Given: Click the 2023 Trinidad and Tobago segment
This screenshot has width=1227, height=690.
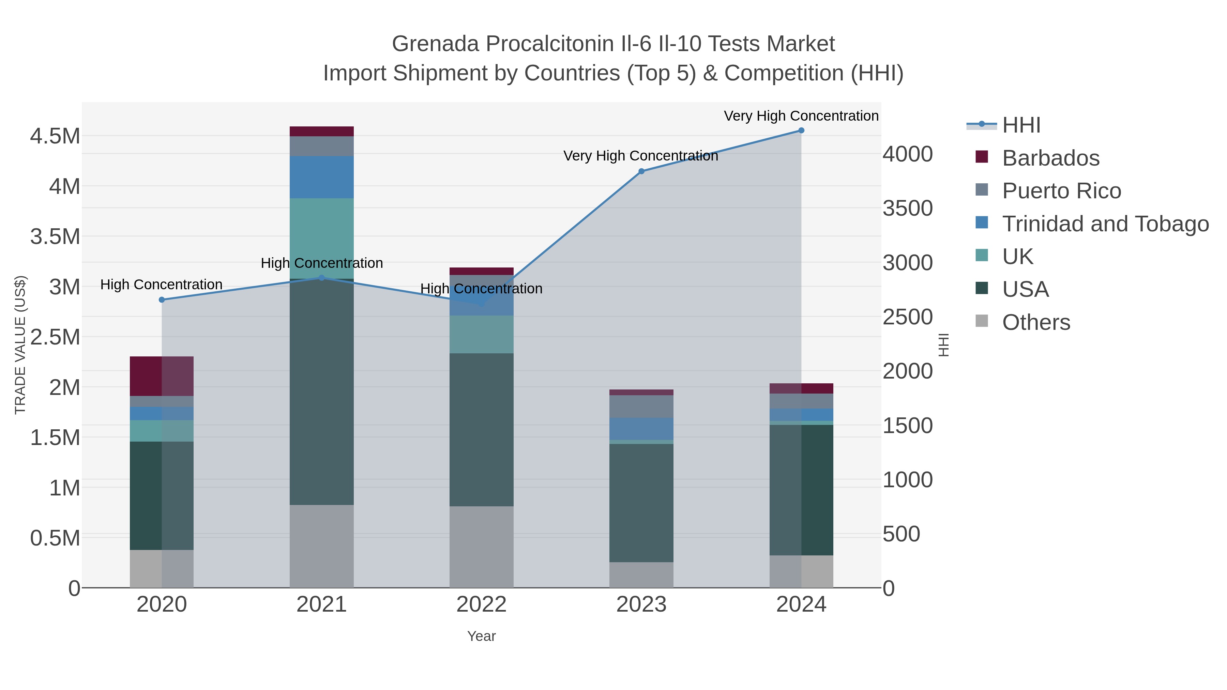Looking at the screenshot, I should 641,429.
